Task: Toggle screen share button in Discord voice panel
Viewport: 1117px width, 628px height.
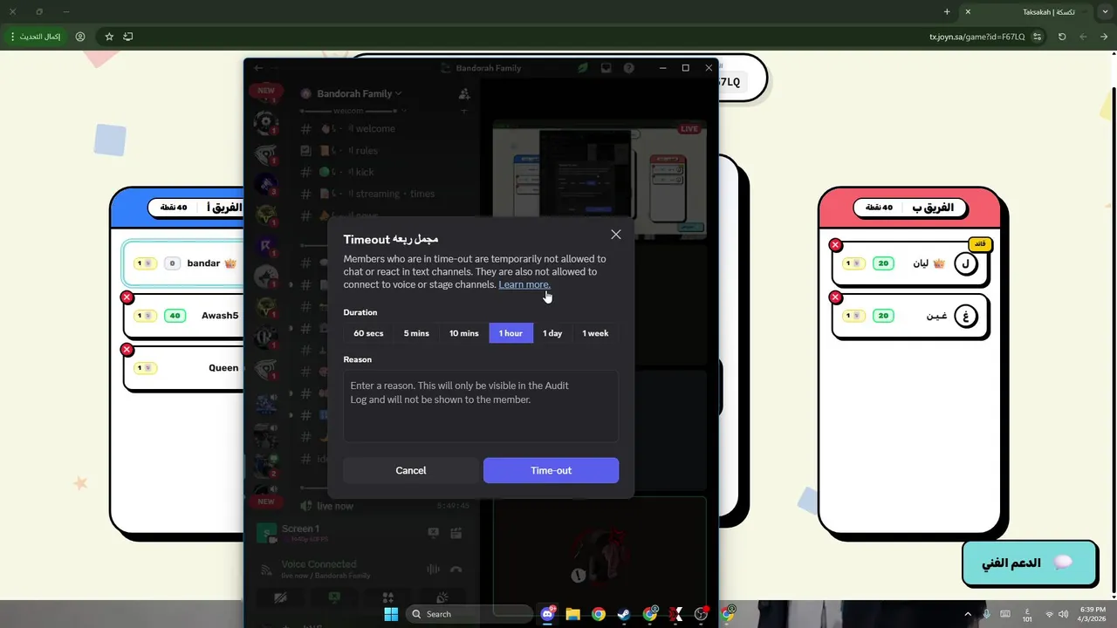Action: (334, 597)
